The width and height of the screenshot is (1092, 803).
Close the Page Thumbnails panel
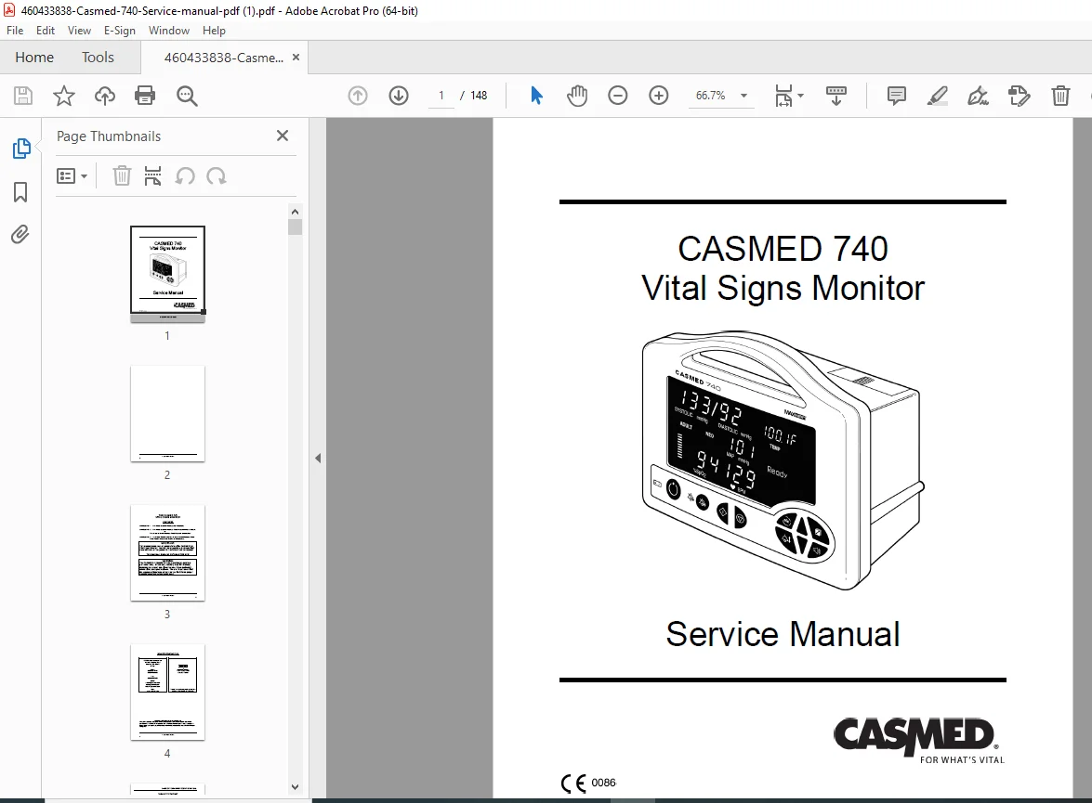click(282, 136)
